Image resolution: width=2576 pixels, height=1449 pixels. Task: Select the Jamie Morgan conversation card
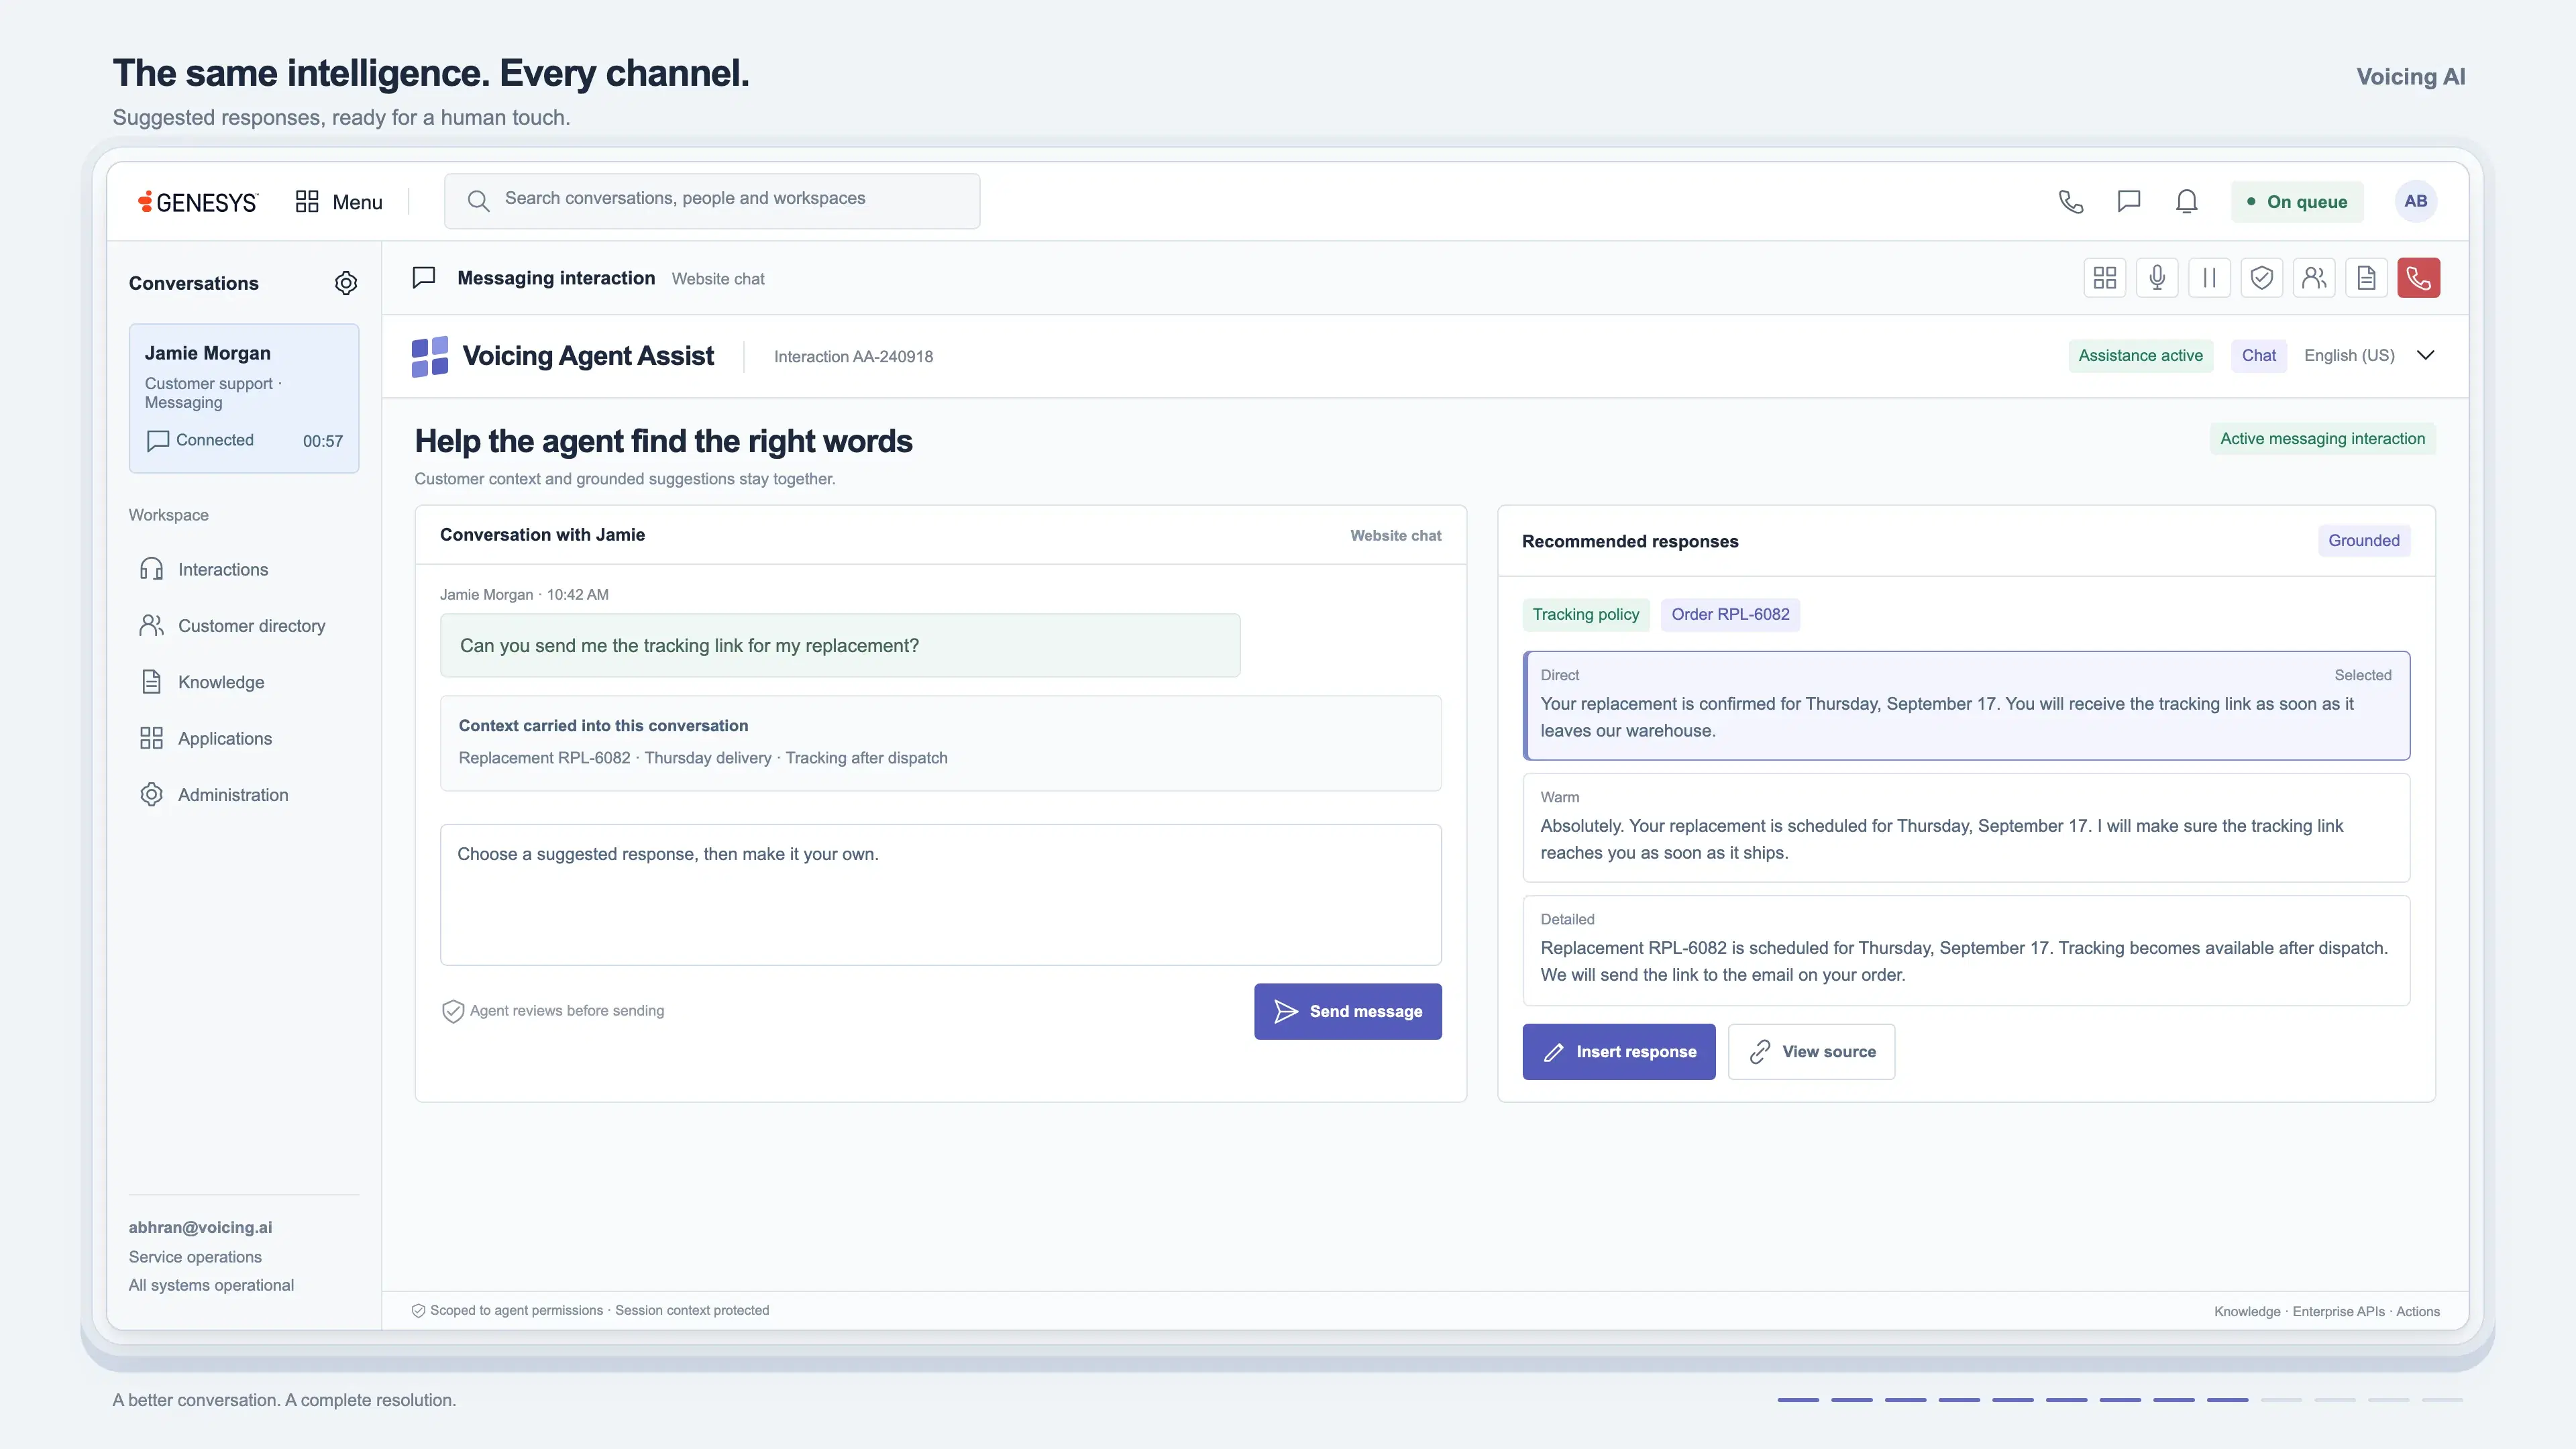244,398
